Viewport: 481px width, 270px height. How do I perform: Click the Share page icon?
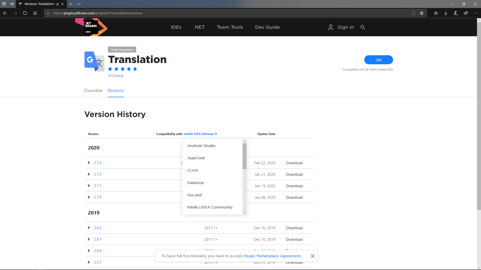[466, 13]
